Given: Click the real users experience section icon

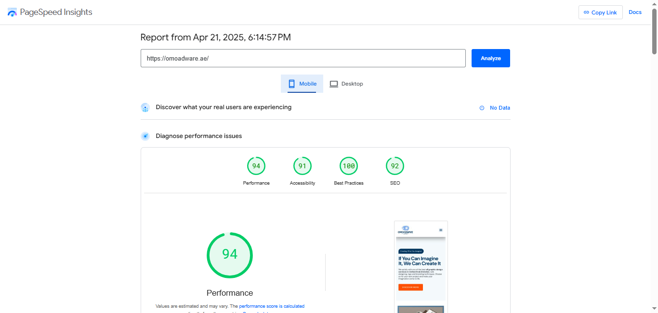Looking at the screenshot, I should tap(145, 108).
